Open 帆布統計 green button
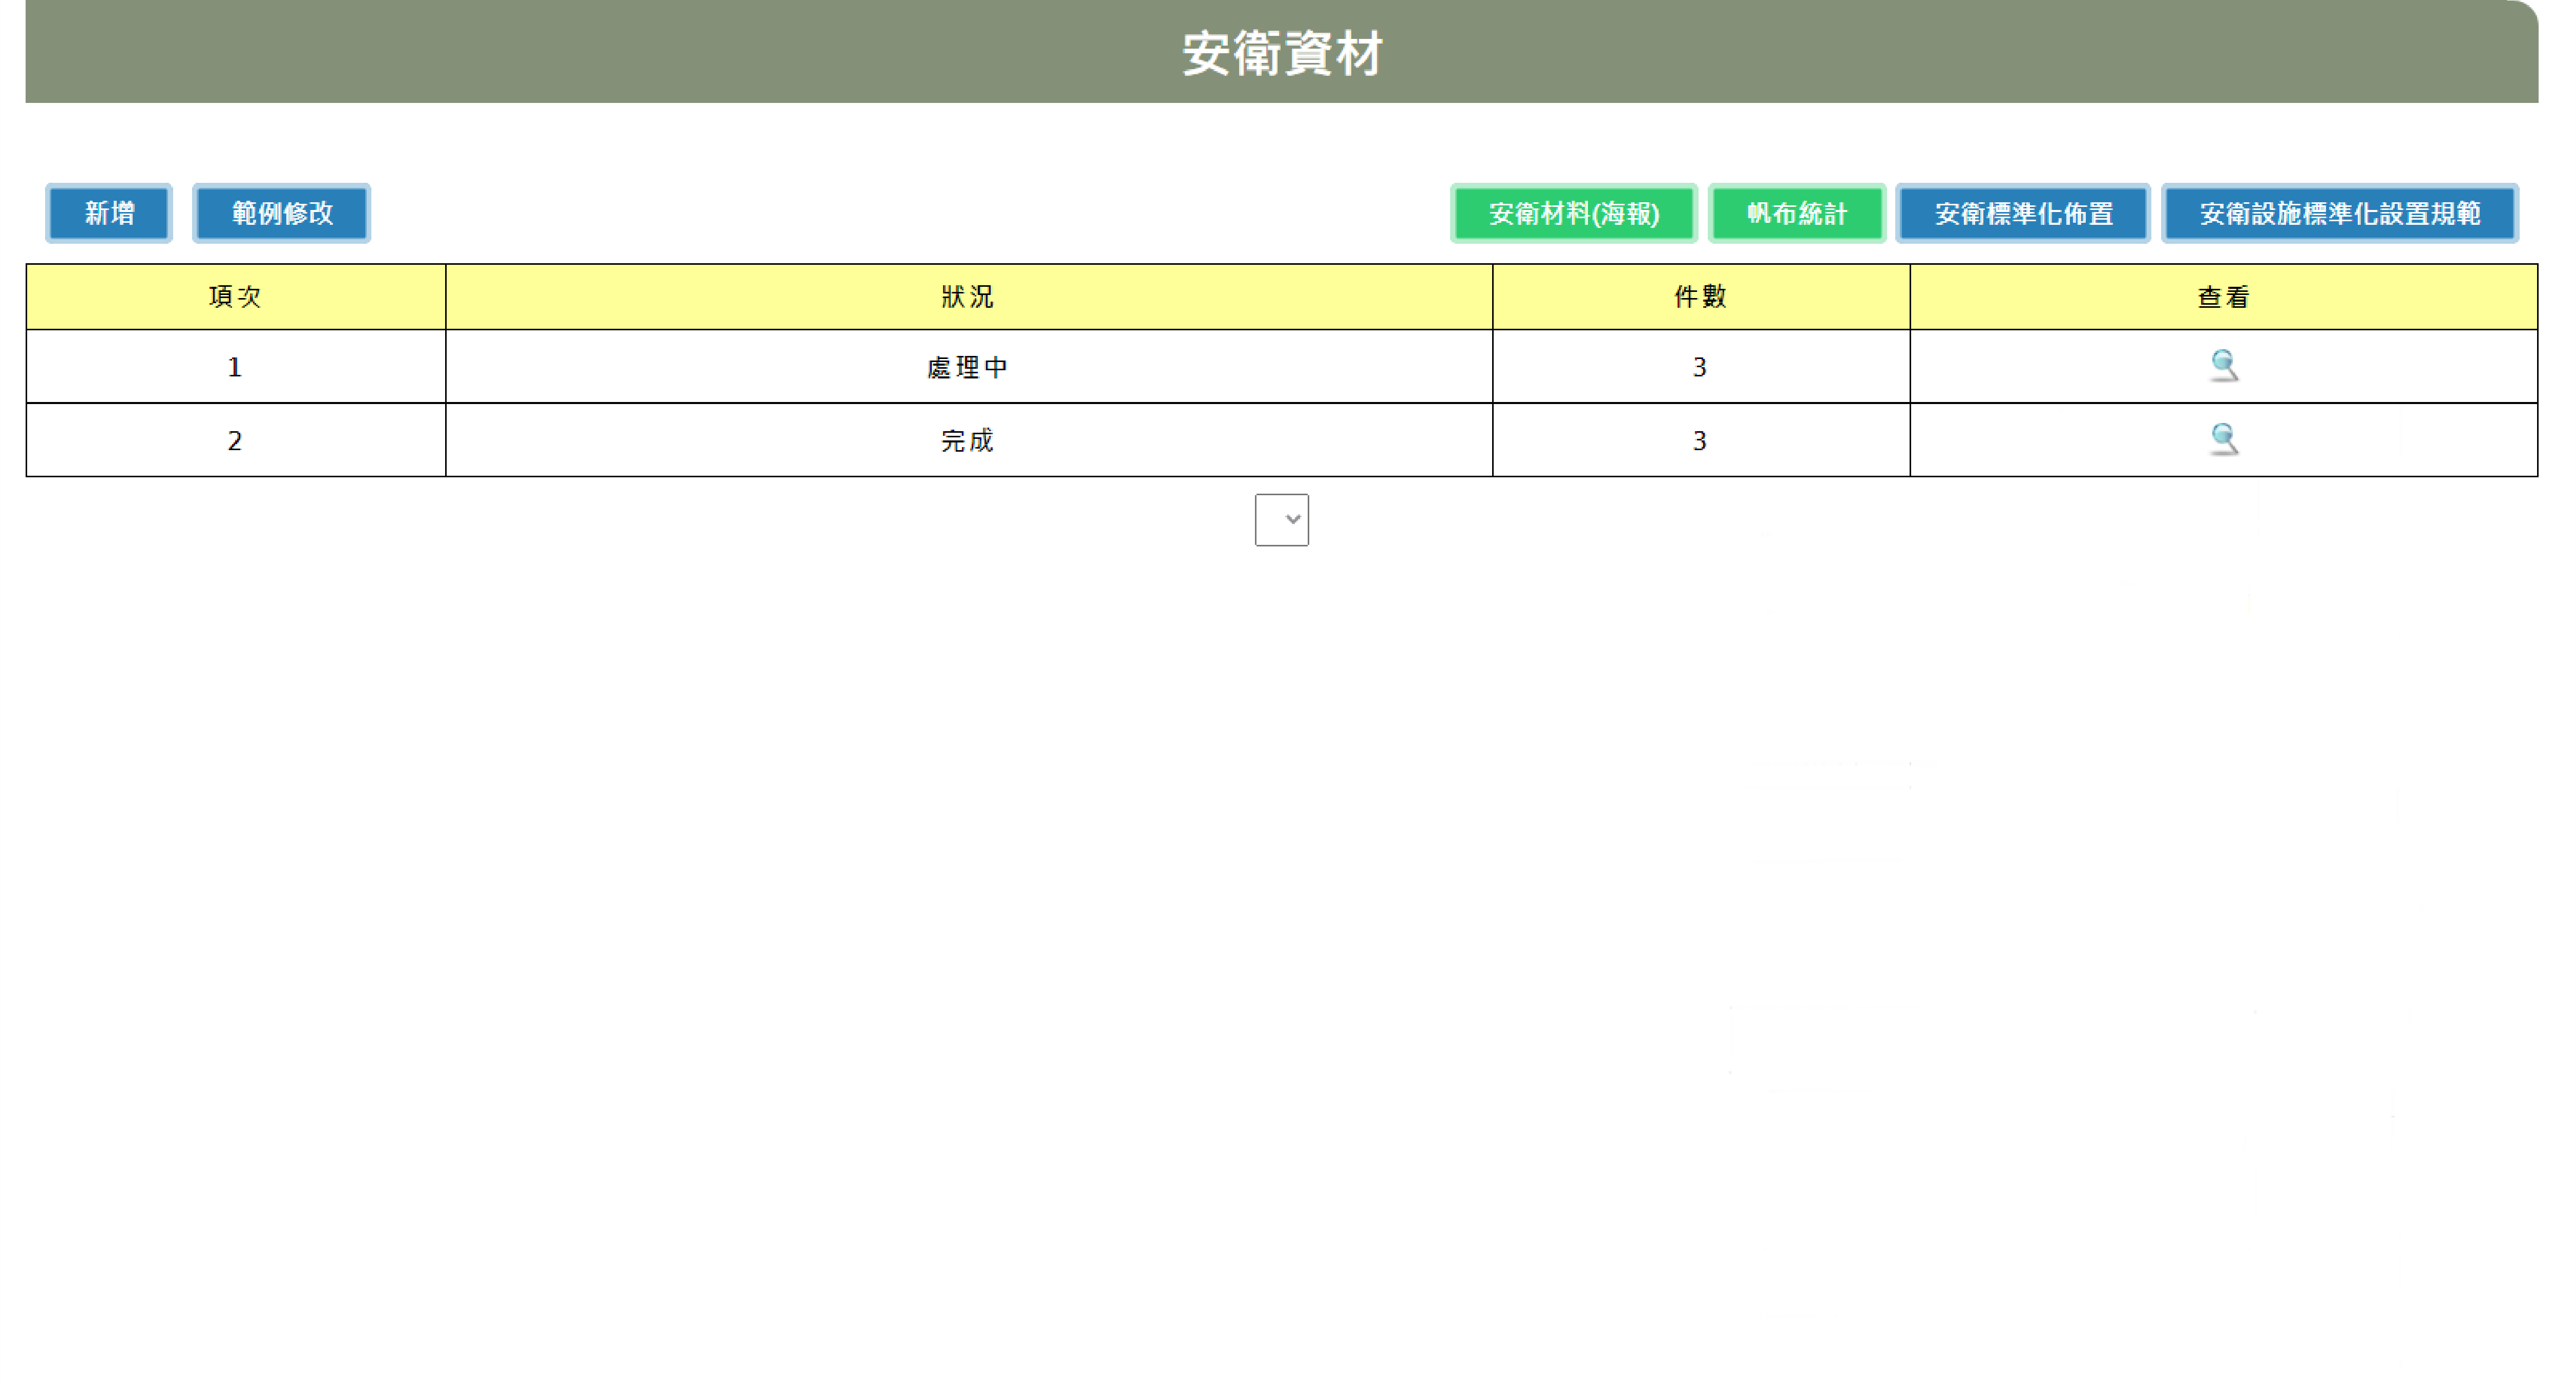 [1796, 213]
